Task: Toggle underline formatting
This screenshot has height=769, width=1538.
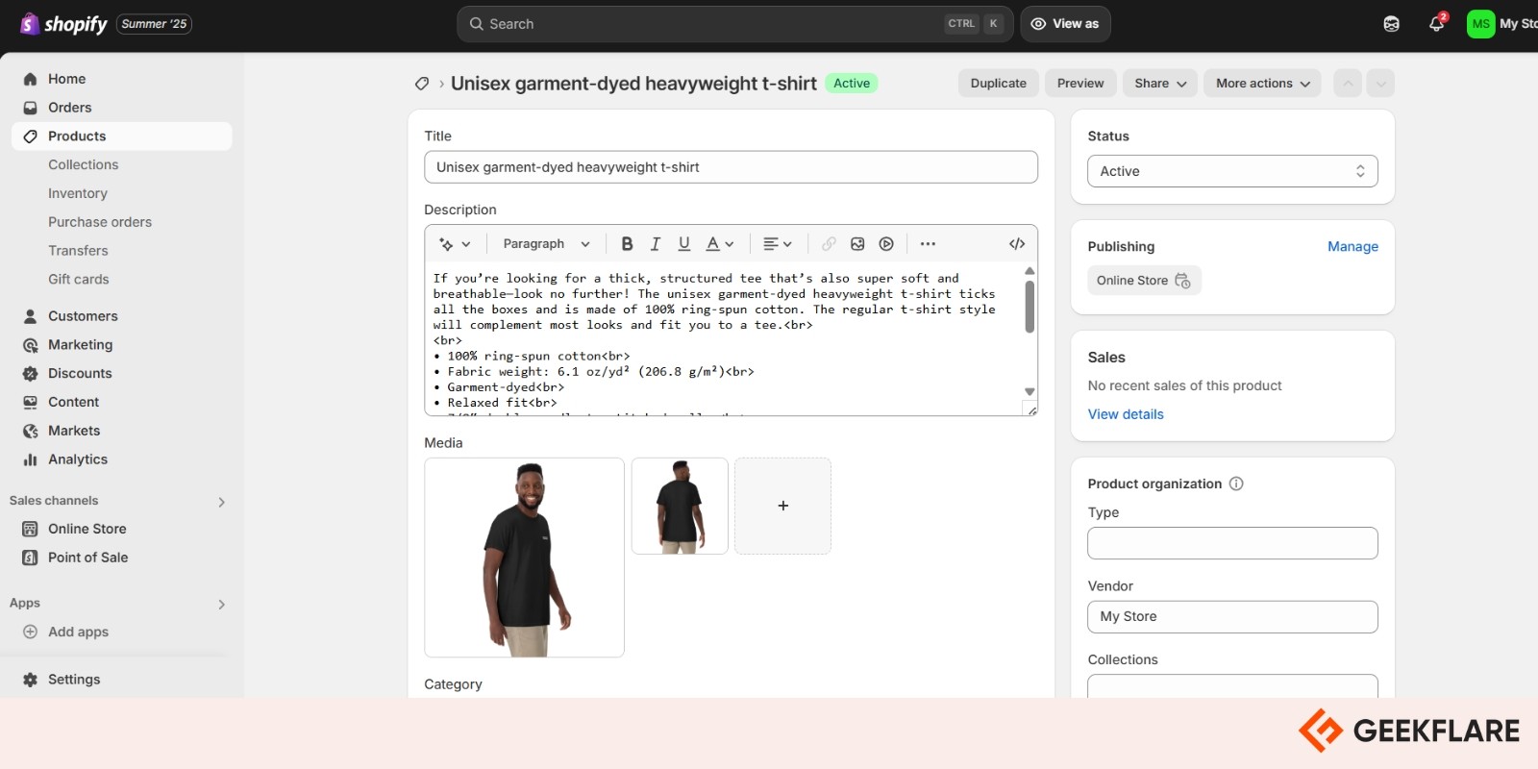Action: [x=684, y=244]
